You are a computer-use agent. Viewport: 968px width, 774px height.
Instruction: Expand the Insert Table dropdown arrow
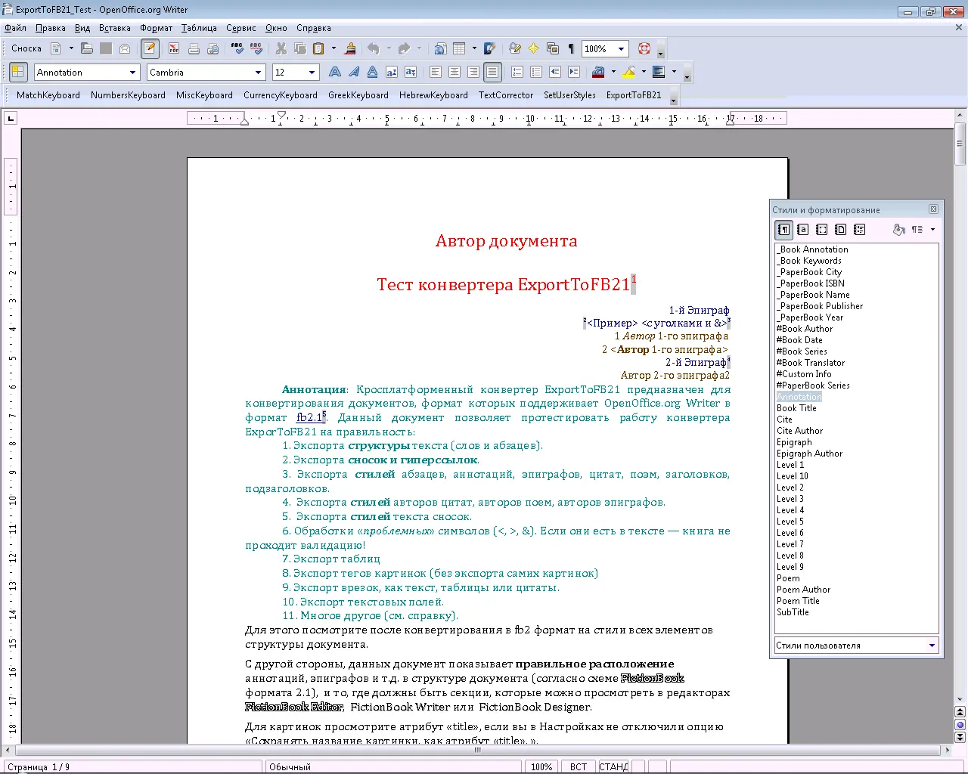[474, 48]
